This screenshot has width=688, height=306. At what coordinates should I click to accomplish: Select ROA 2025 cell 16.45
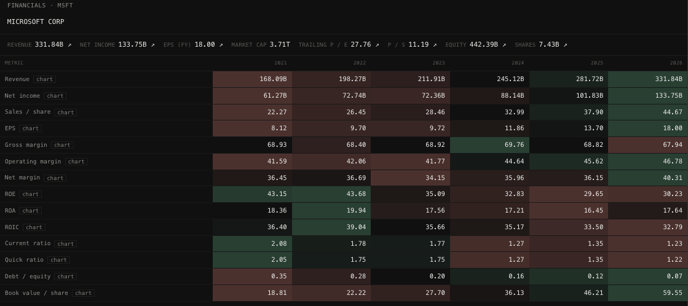click(569, 211)
